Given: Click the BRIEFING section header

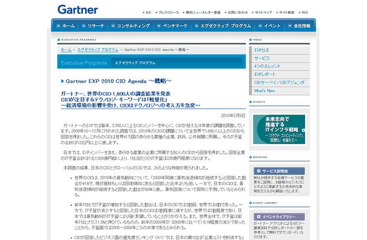Looking at the screenshot, I should pyautogui.click(x=260, y=157).
